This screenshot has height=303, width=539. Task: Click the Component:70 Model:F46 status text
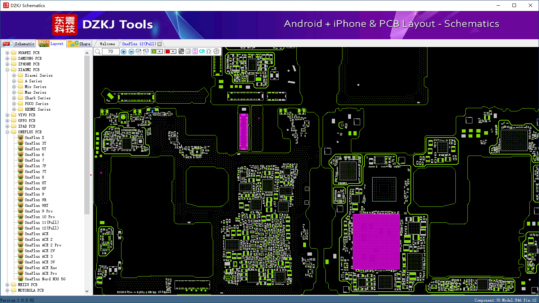tap(505, 300)
